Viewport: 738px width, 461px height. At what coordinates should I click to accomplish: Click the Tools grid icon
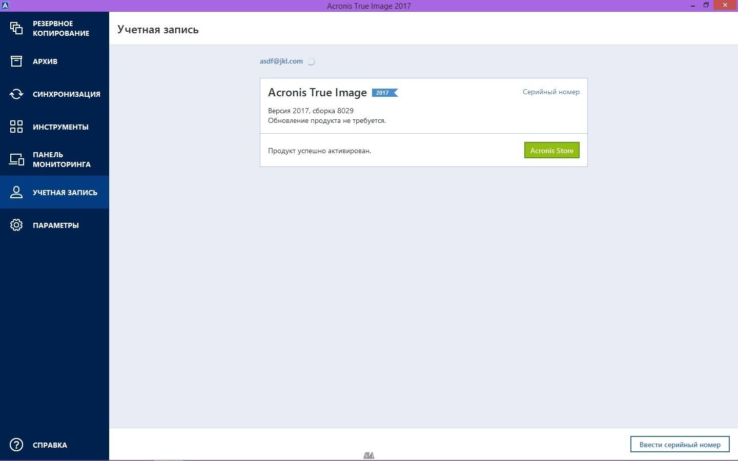16,127
